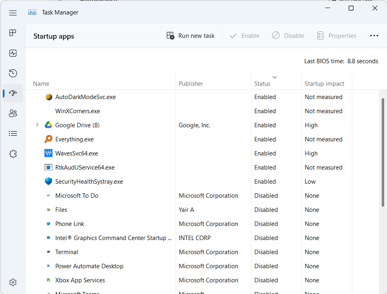Select the WavesSvc64.exe name
The image size is (387, 294).
click(x=77, y=153)
